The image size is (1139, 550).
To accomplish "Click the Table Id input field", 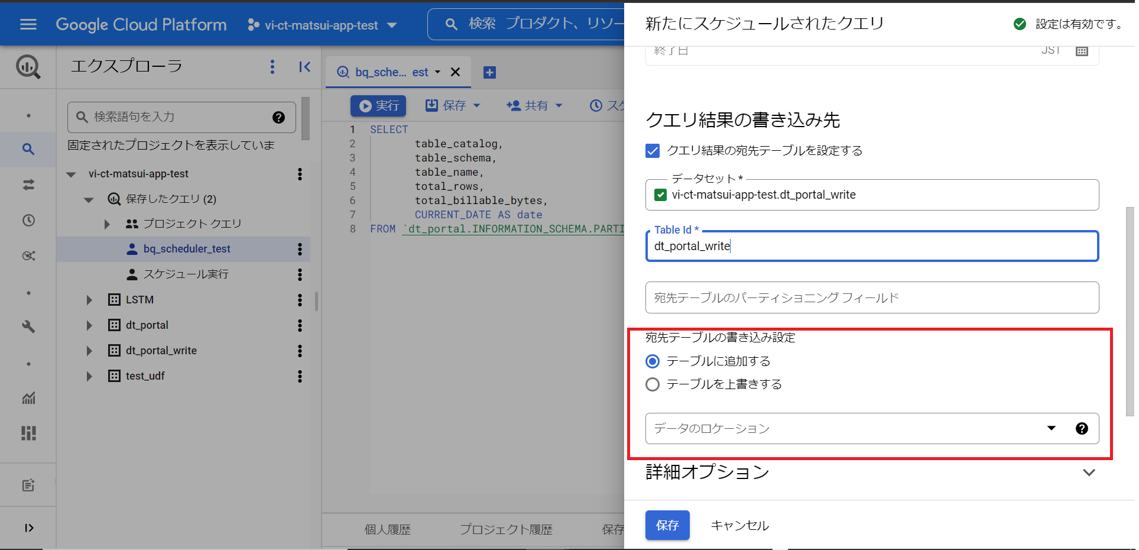I will pos(872,246).
